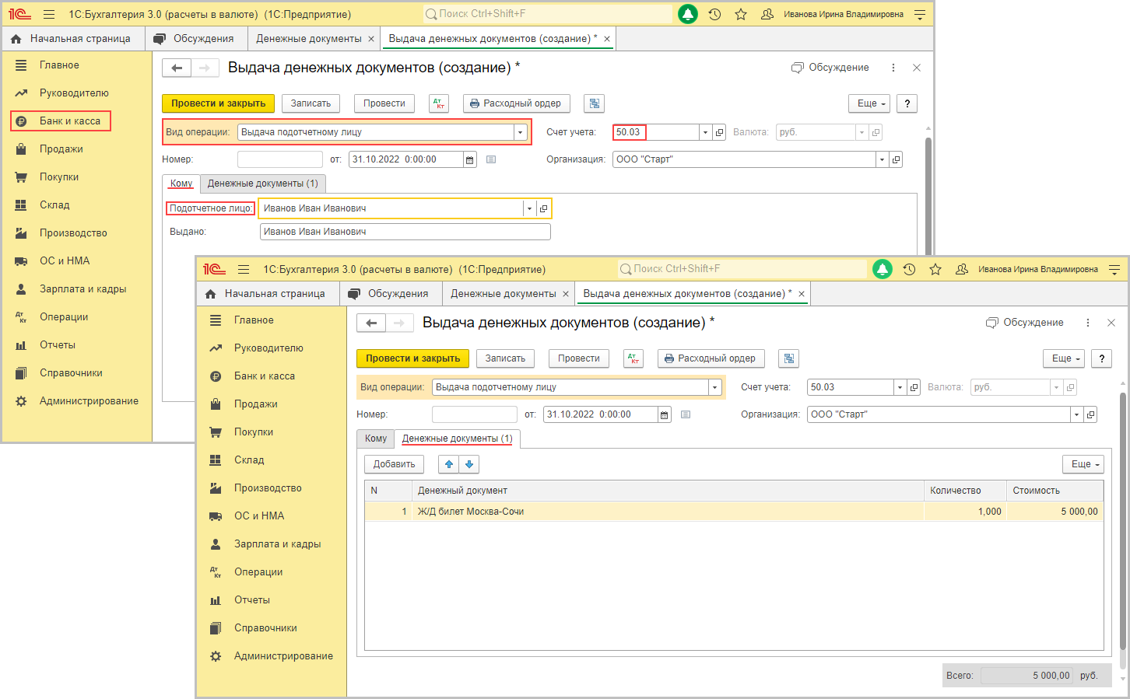Click the Стоимость cell 5 000,00
The image size is (1130, 699).
click(x=1055, y=512)
